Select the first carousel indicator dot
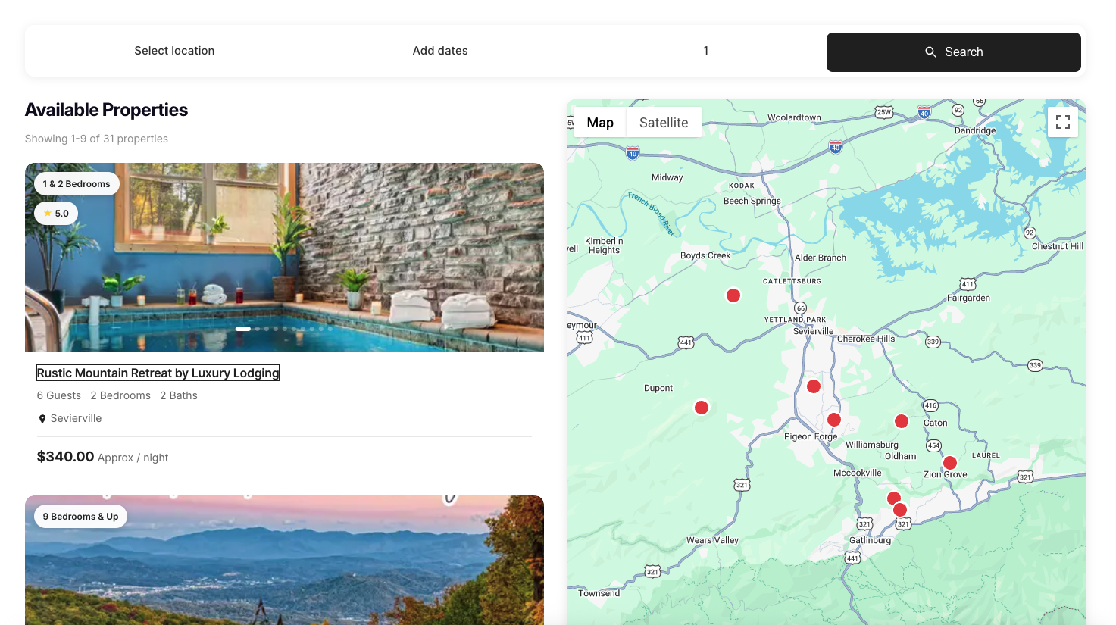 (x=242, y=329)
